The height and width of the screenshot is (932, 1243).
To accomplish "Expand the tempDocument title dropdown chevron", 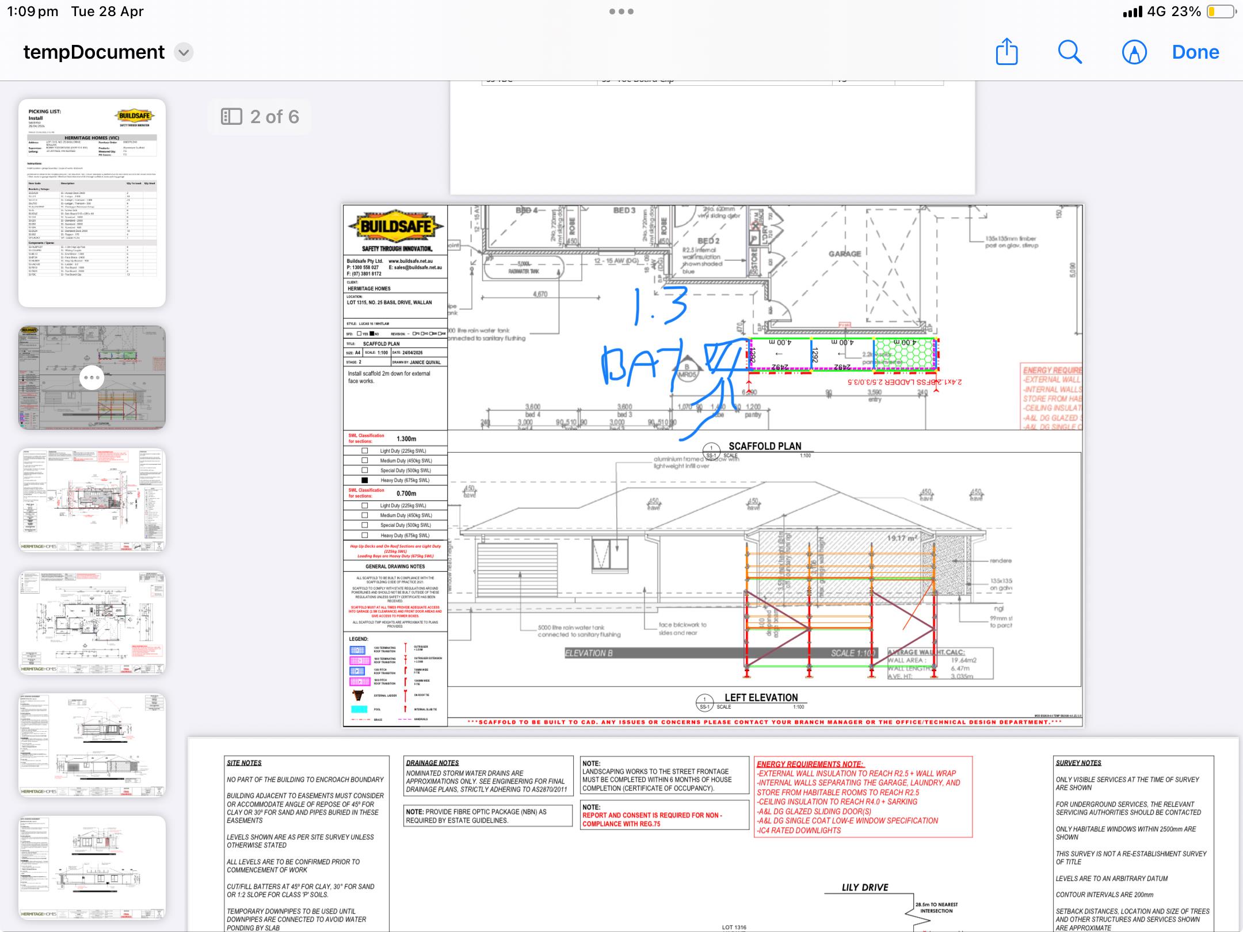I will (x=184, y=52).
